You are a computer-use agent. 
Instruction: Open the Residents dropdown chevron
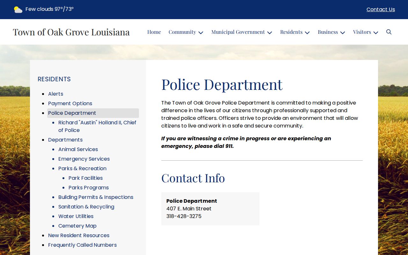click(307, 33)
